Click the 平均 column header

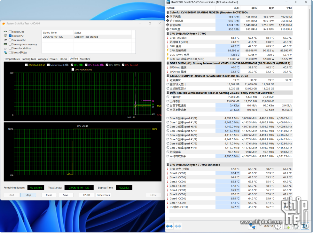[x=284, y=8]
